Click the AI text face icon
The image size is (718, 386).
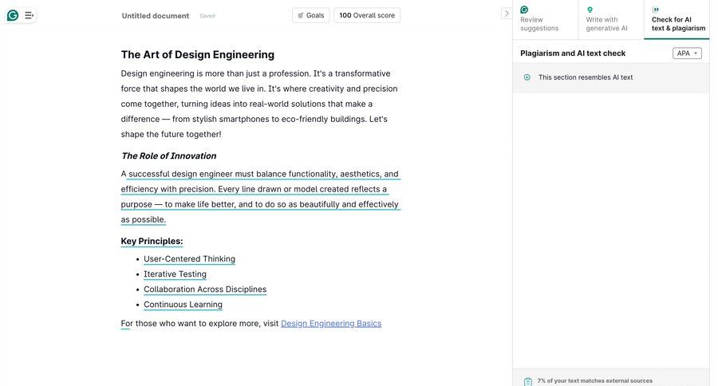pos(527,77)
